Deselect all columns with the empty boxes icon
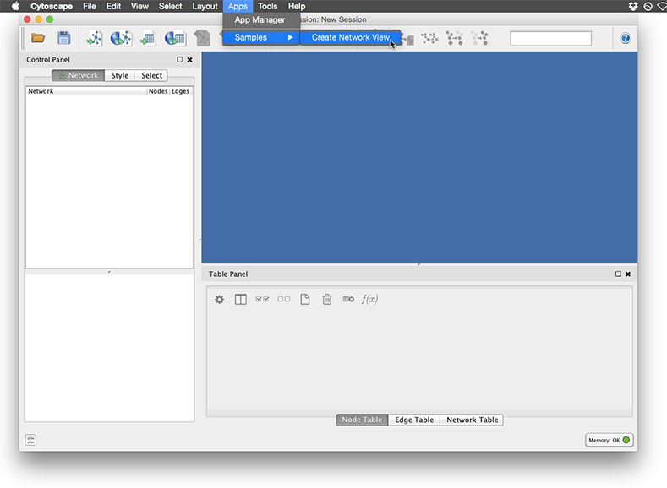The image size is (667, 488). (x=284, y=299)
